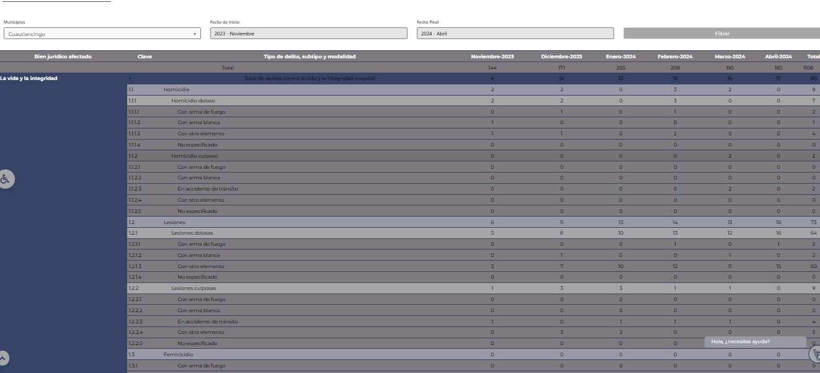Click the 'Bien jurídico afectado' column header
Screen dimensions: 820x373
pyautogui.click(x=63, y=56)
